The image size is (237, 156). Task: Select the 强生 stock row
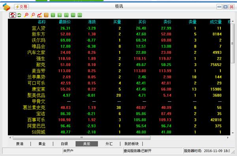tap(119, 59)
